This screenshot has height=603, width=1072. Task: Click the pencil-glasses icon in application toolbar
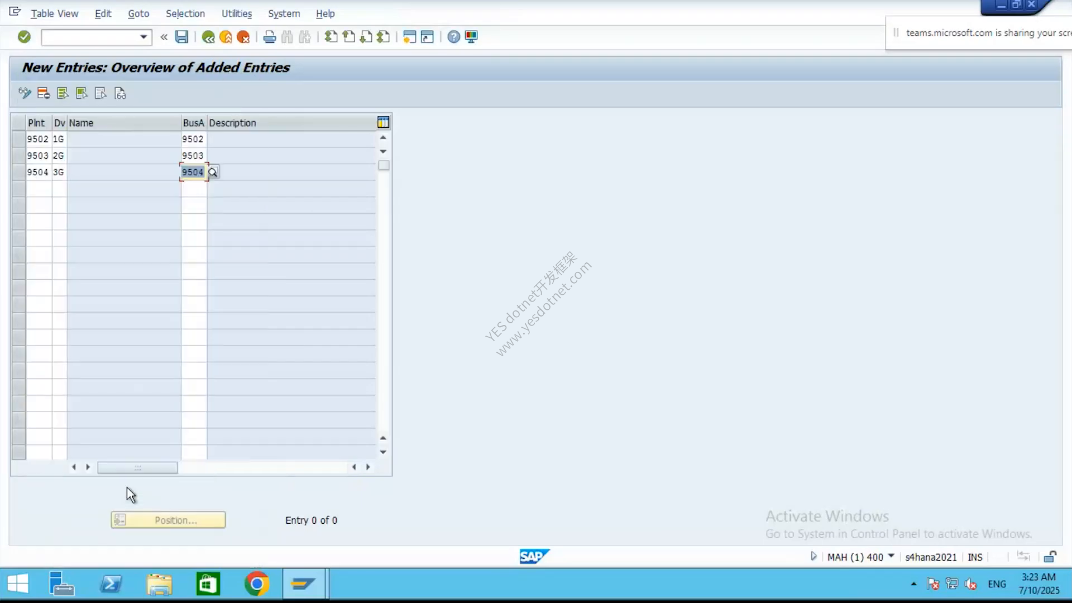coord(25,93)
